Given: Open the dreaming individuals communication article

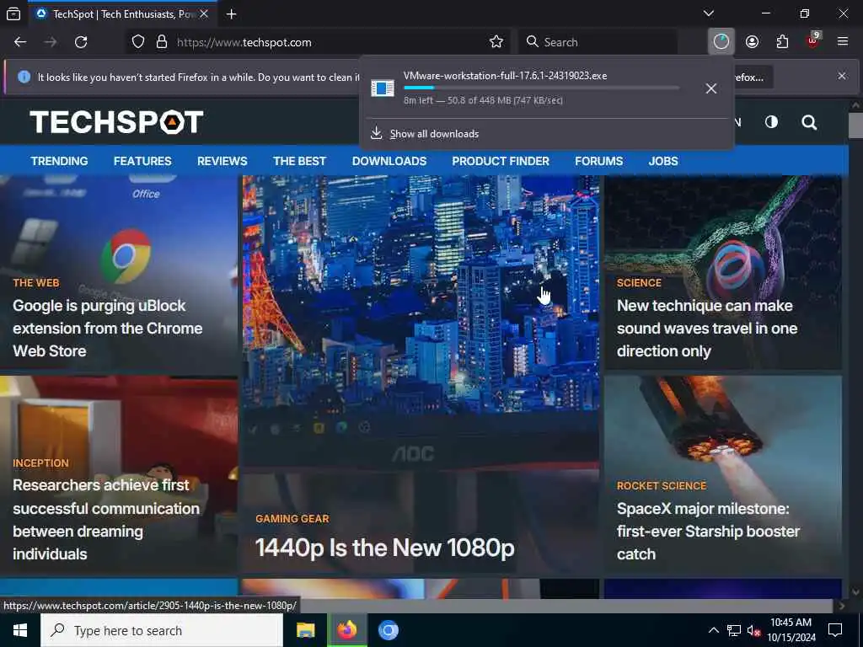Looking at the screenshot, I should [x=105, y=519].
